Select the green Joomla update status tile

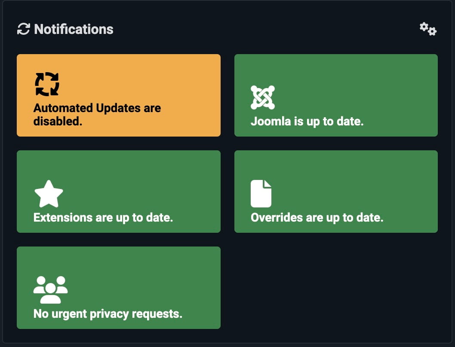pyautogui.click(x=336, y=95)
